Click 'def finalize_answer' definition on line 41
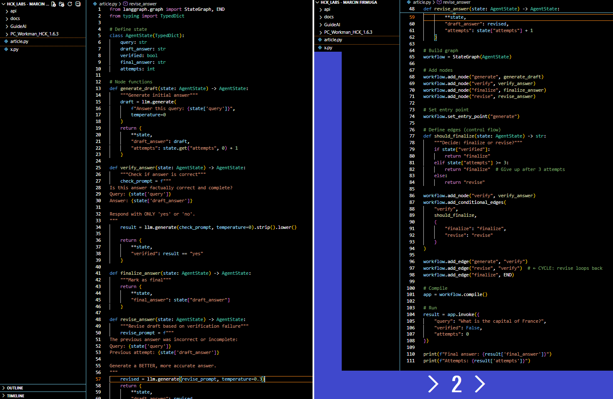The image size is (613, 399). click(x=180, y=273)
